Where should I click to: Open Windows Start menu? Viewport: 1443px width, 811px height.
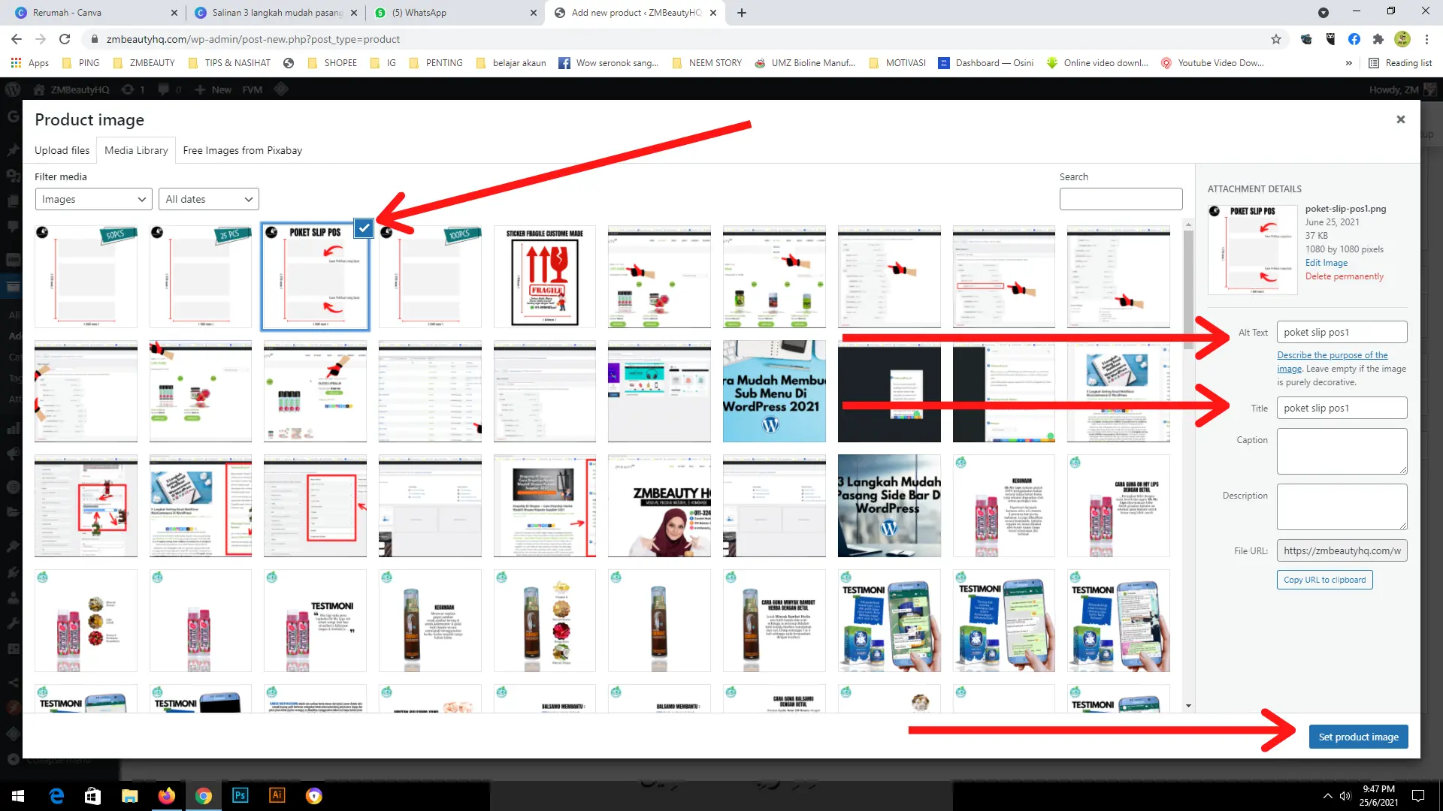click(x=18, y=796)
